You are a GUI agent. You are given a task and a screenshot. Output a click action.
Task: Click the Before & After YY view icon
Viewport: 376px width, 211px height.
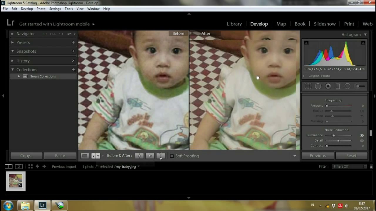95,156
